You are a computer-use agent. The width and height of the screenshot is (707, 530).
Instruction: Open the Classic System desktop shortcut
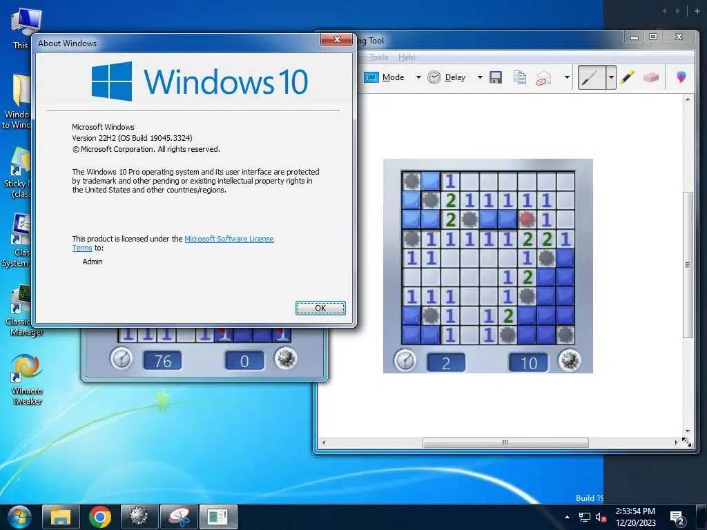coord(17,241)
